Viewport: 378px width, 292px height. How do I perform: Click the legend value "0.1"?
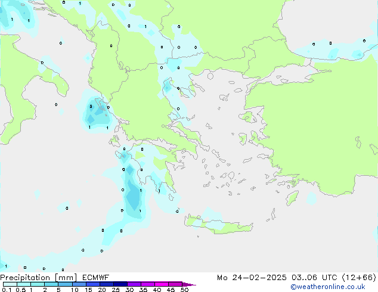(7, 290)
